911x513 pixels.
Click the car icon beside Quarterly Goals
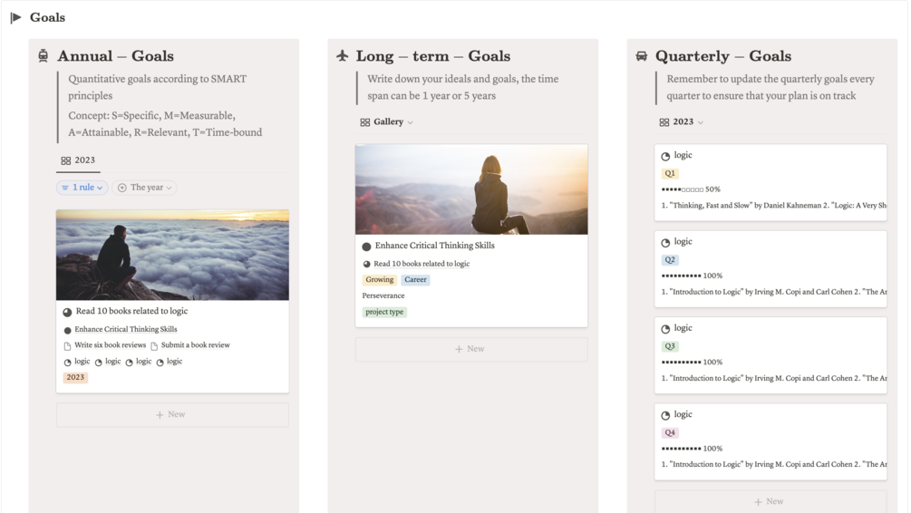[x=642, y=56]
